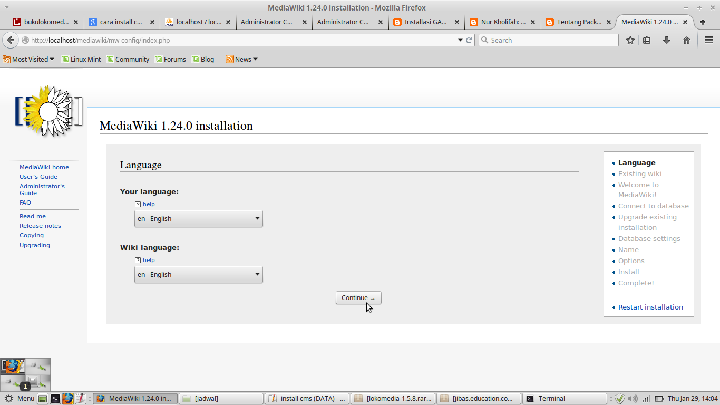The height and width of the screenshot is (405, 720).
Task: Switch to Terminal taskbar window
Action: (x=565, y=399)
